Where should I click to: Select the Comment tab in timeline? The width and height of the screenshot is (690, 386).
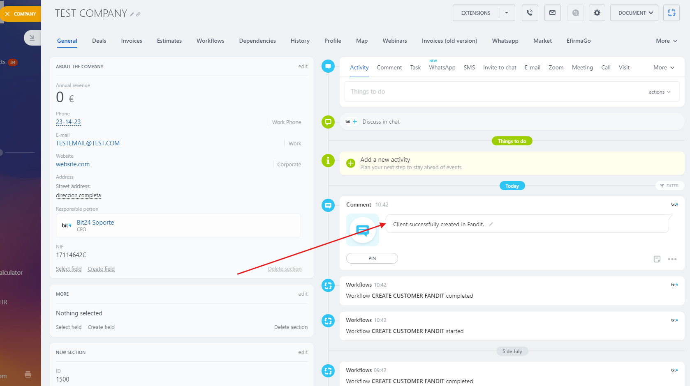[389, 67]
